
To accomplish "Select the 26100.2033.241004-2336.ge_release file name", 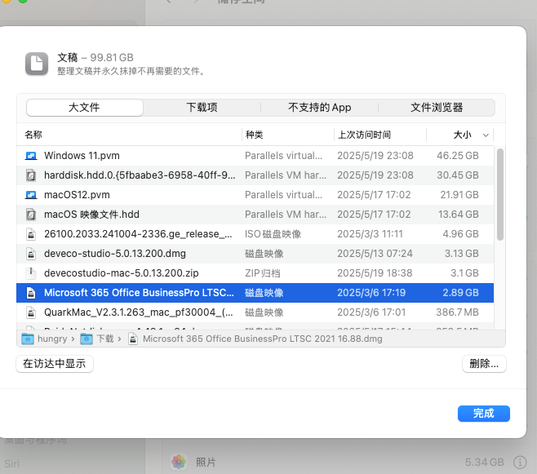I will pyautogui.click(x=139, y=234).
